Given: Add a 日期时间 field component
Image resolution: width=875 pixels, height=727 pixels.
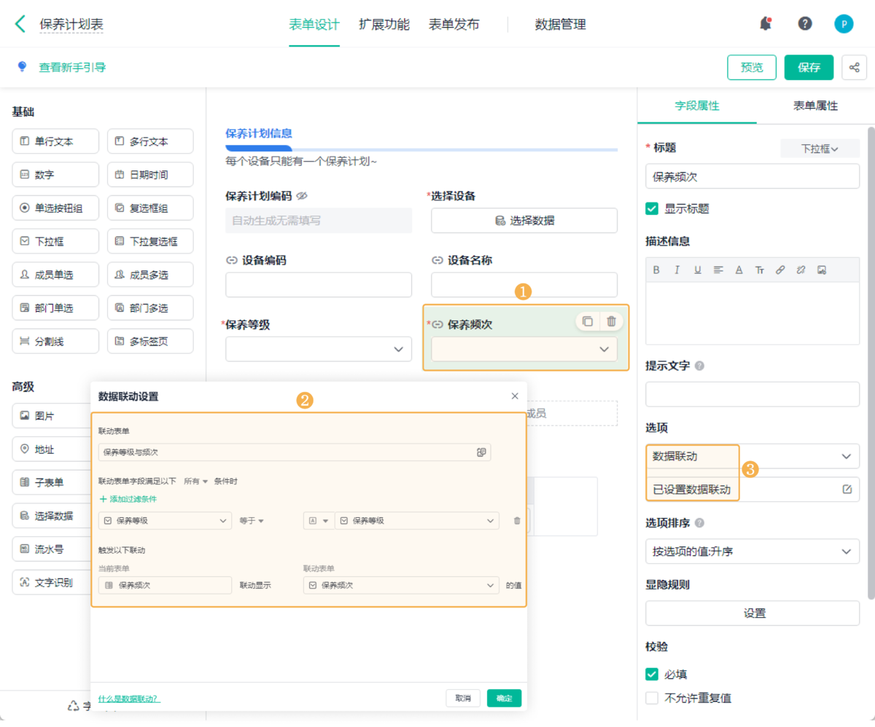Looking at the screenshot, I should coord(150,175).
